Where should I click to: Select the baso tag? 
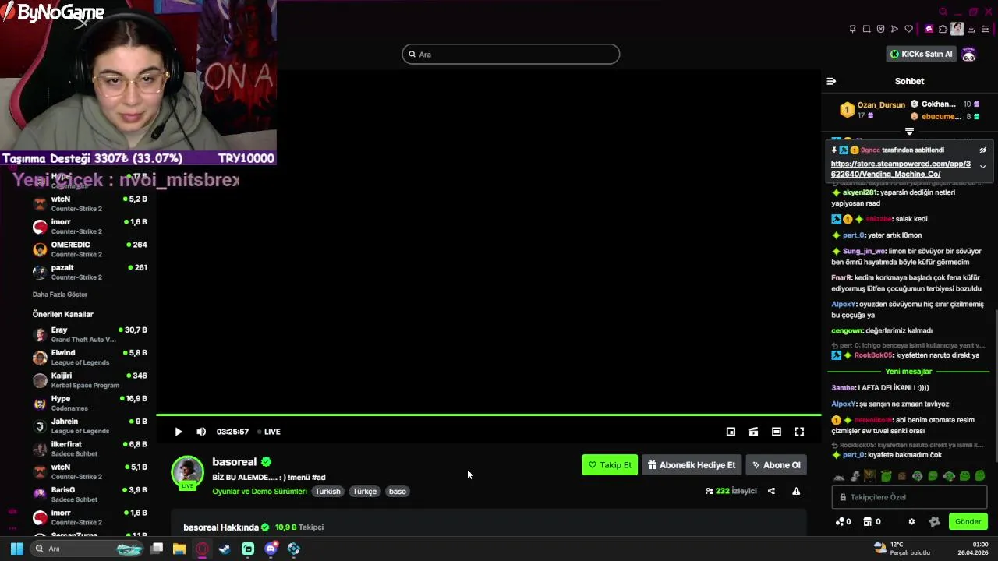(398, 491)
